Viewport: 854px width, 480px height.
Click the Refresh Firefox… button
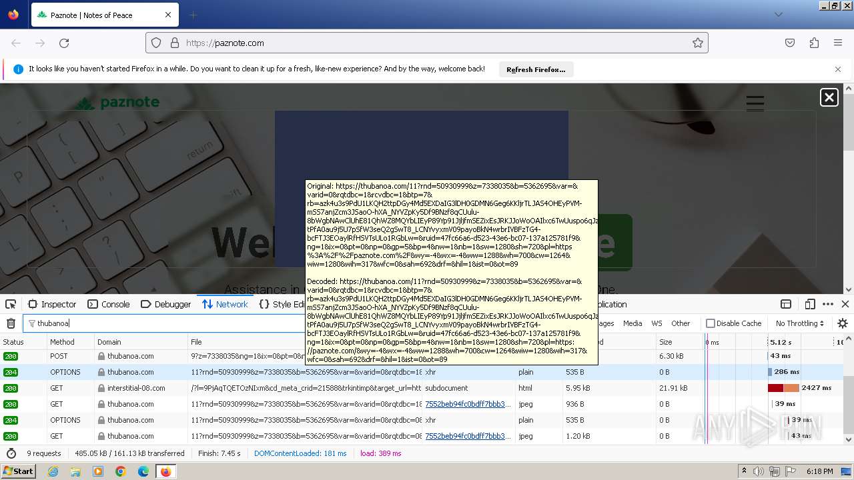pyautogui.click(x=536, y=69)
